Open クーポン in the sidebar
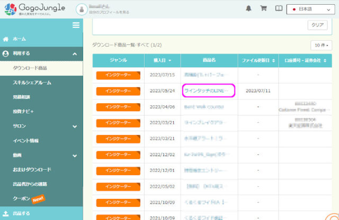 tap(24, 198)
